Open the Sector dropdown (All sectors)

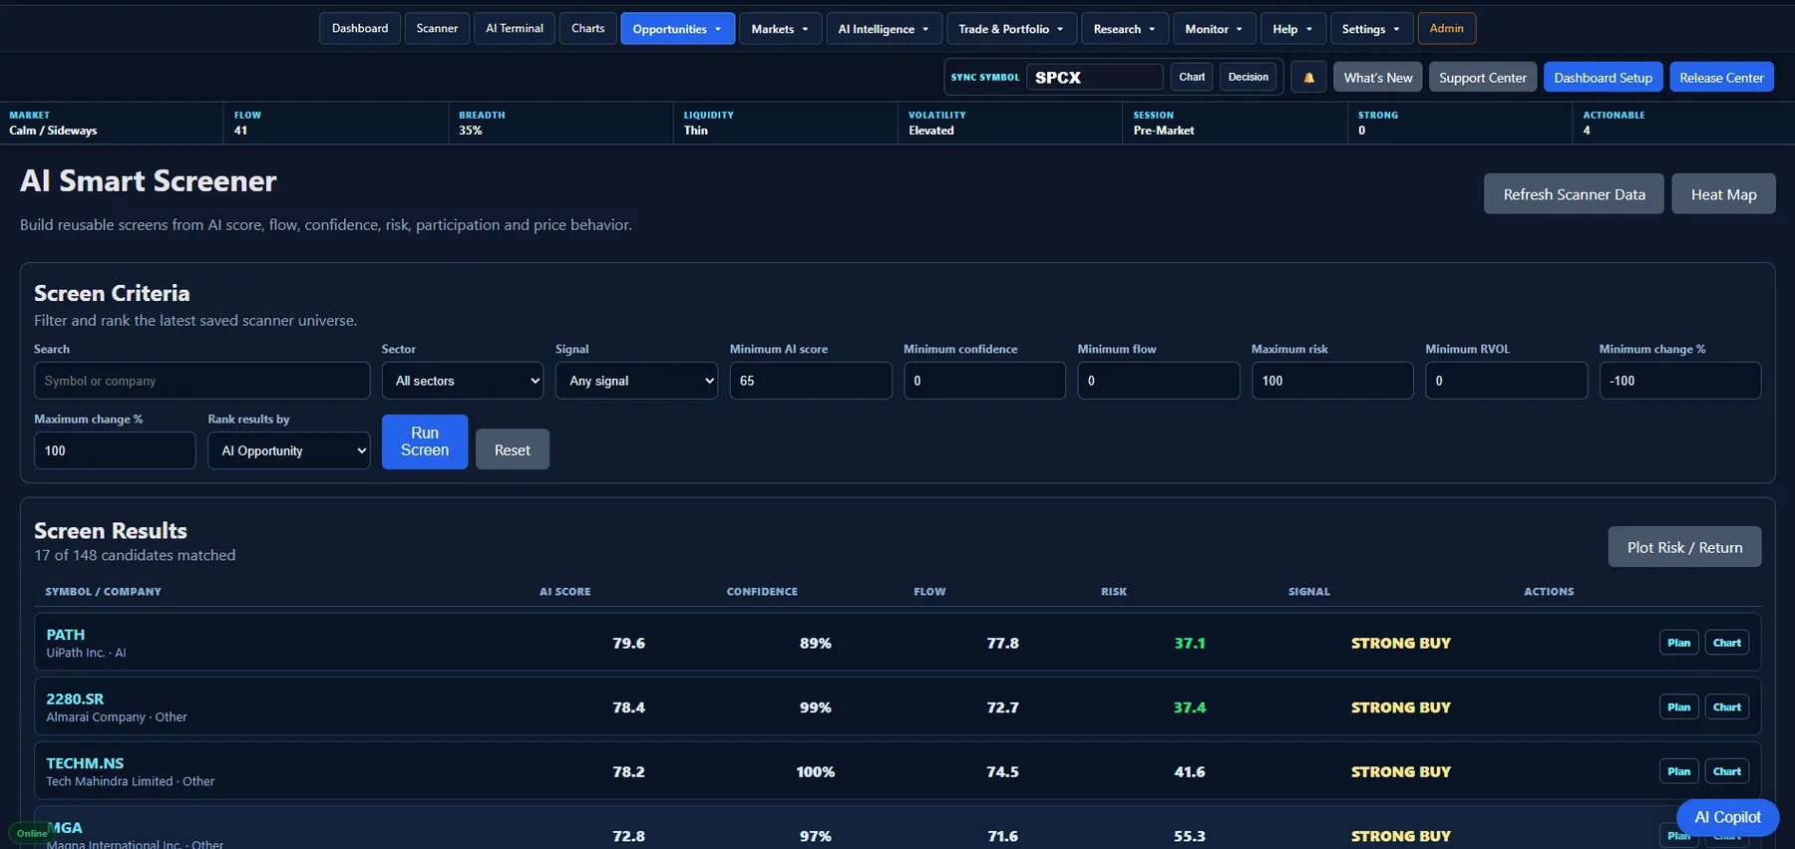point(463,381)
